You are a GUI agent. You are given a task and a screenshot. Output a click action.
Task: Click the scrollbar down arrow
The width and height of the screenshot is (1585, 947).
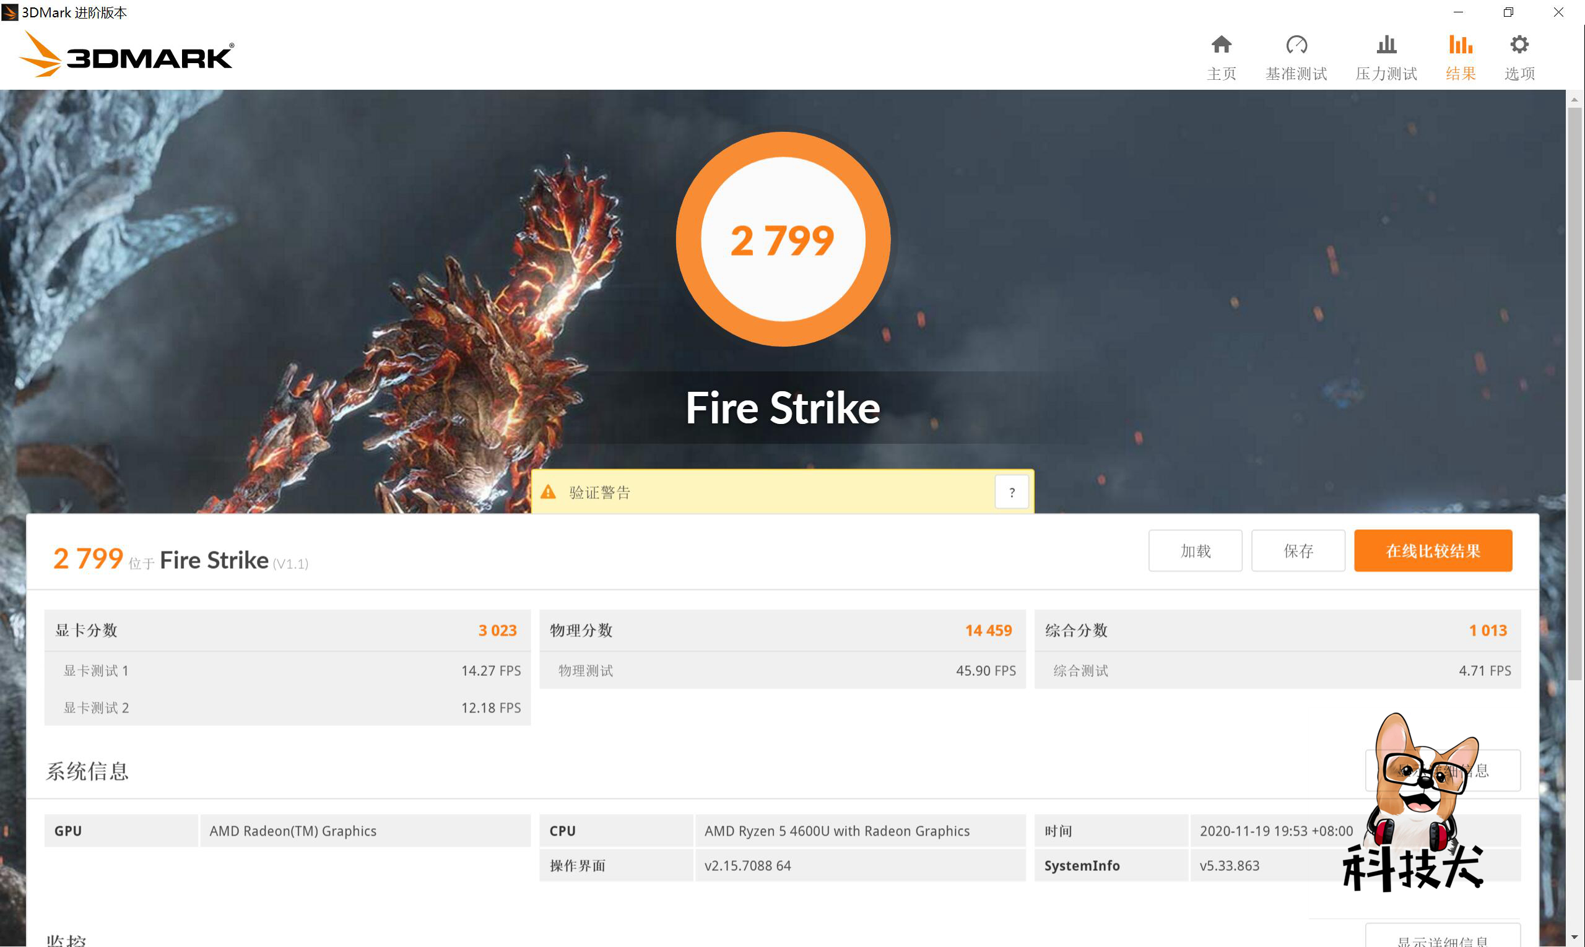coord(1574,937)
